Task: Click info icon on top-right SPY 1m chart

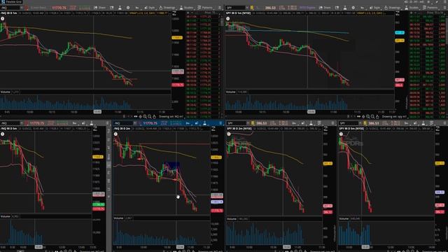Action: [227, 19]
